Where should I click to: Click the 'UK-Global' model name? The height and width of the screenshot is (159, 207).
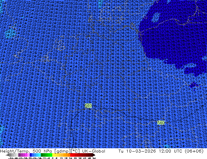(94, 151)
